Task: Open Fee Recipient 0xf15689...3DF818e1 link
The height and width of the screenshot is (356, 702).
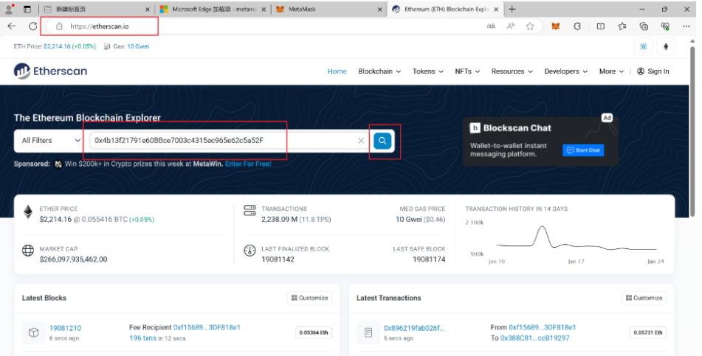Action: [207, 327]
